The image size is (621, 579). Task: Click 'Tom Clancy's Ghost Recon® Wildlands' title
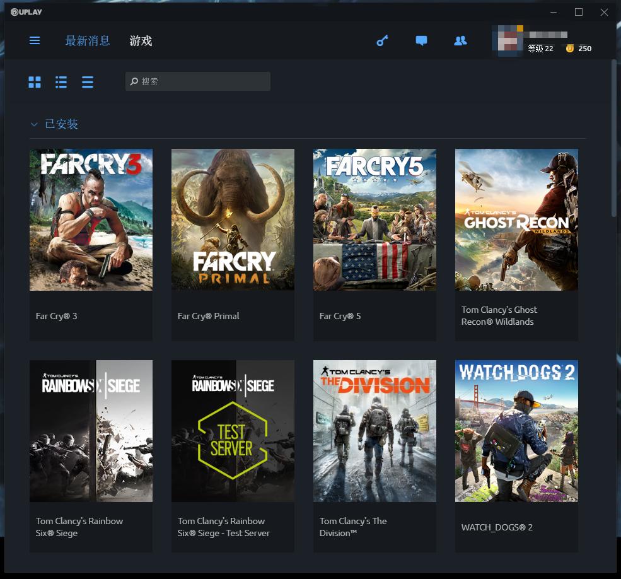click(x=499, y=315)
